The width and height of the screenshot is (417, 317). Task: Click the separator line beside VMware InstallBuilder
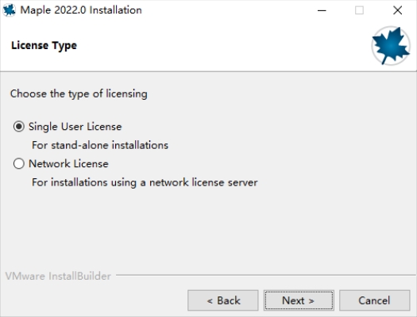point(265,275)
